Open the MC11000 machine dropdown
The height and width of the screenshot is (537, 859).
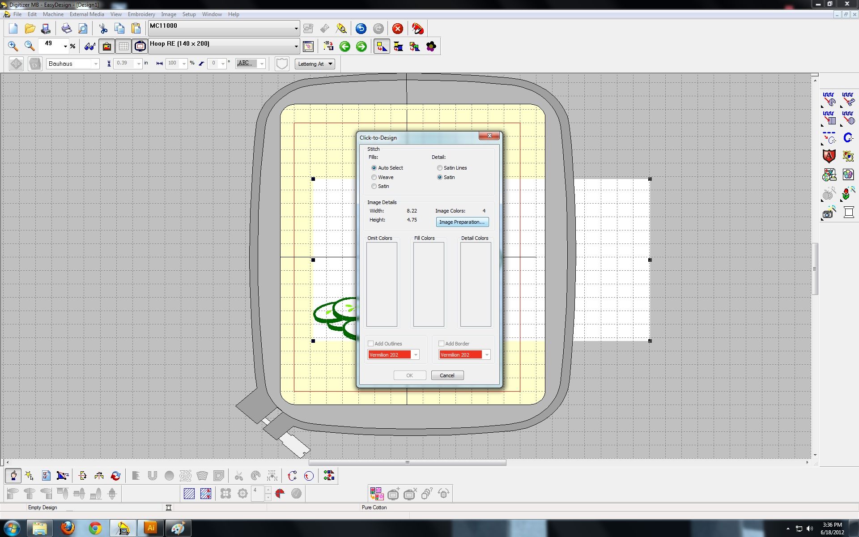coord(295,28)
